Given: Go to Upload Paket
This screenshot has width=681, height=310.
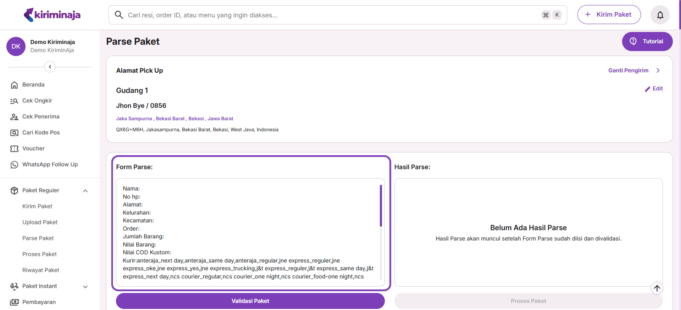Looking at the screenshot, I should coord(40,222).
